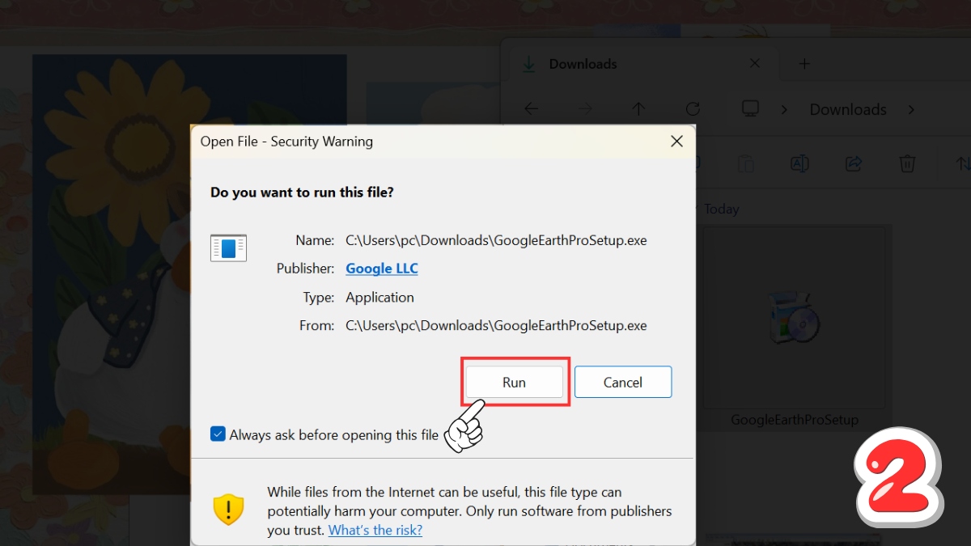
Task: Click Cancel in the Security Warning dialog
Action: [x=623, y=382]
